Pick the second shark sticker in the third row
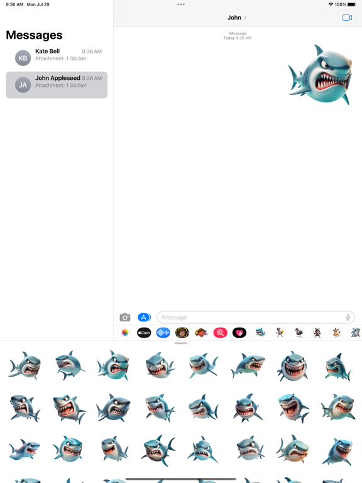362x483 pixels. click(68, 448)
